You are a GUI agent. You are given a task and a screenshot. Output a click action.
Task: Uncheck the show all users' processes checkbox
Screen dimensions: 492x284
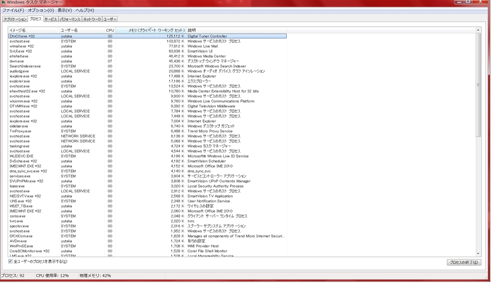11,261
